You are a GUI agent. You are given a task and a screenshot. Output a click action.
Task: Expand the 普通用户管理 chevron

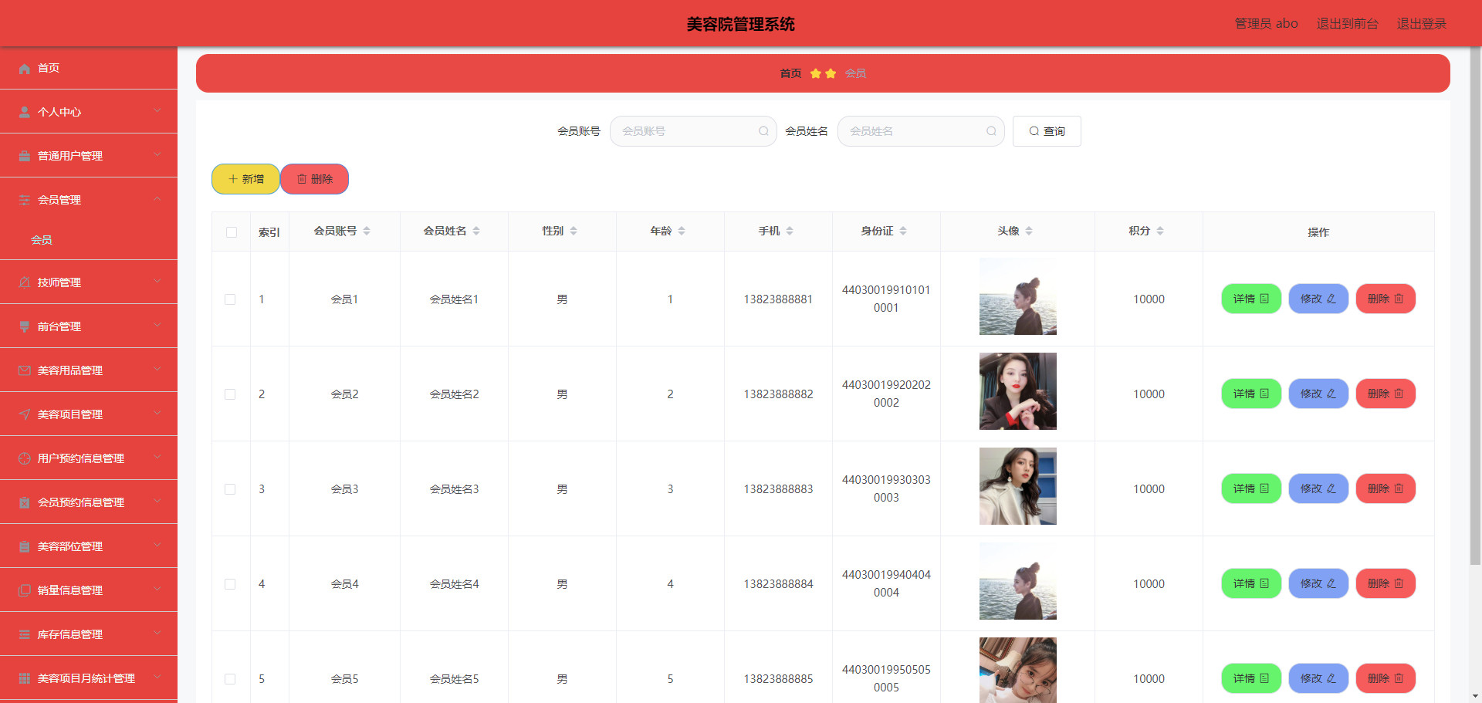[157, 155]
